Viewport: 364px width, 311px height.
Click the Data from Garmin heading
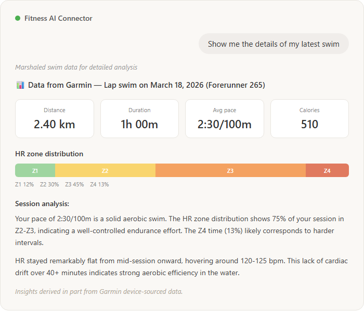(x=147, y=85)
